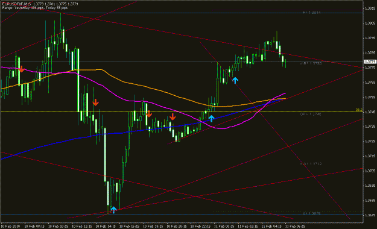
Task: Click the mS1 1.3712 pivot label
Action: pyautogui.click(x=311, y=164)
